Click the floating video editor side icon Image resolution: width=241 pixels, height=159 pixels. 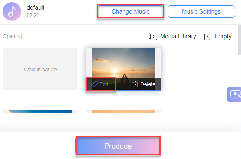235,94
